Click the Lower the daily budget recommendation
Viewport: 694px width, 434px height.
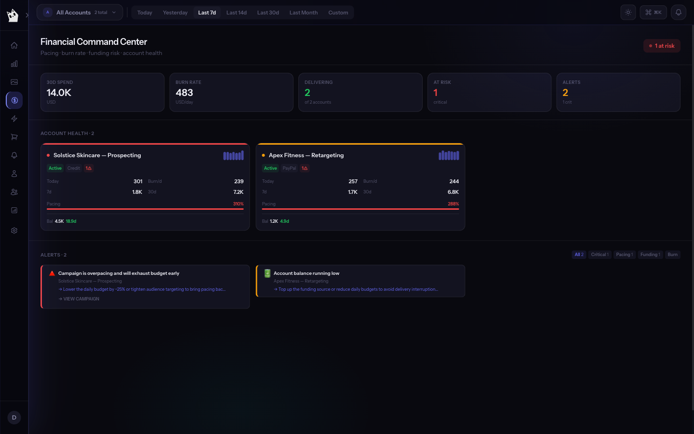click(142, 289)
